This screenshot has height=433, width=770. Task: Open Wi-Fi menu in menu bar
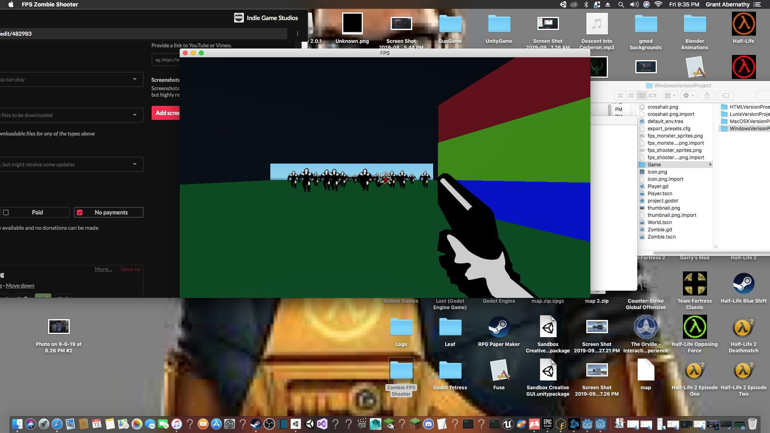tap(658, 4)
